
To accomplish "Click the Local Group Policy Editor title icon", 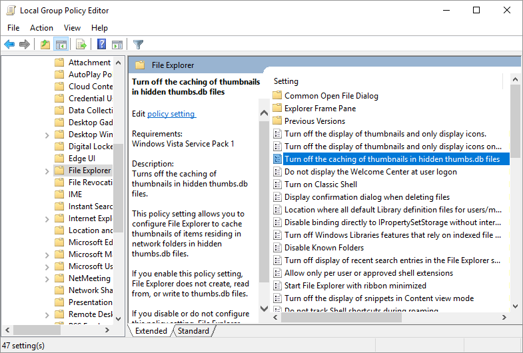I will [11, 11].
